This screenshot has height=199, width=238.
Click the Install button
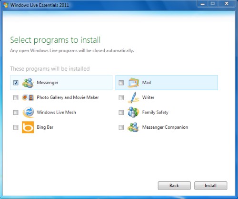click(x=210, y=186)
